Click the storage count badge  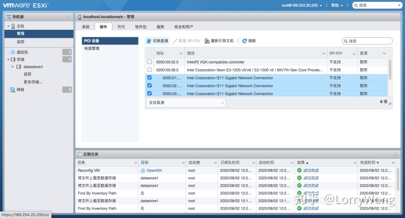tap(67, 60)
